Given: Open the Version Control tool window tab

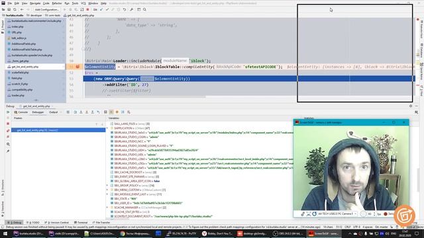Looking at the screenshot, I should click(x=56, y=222).
